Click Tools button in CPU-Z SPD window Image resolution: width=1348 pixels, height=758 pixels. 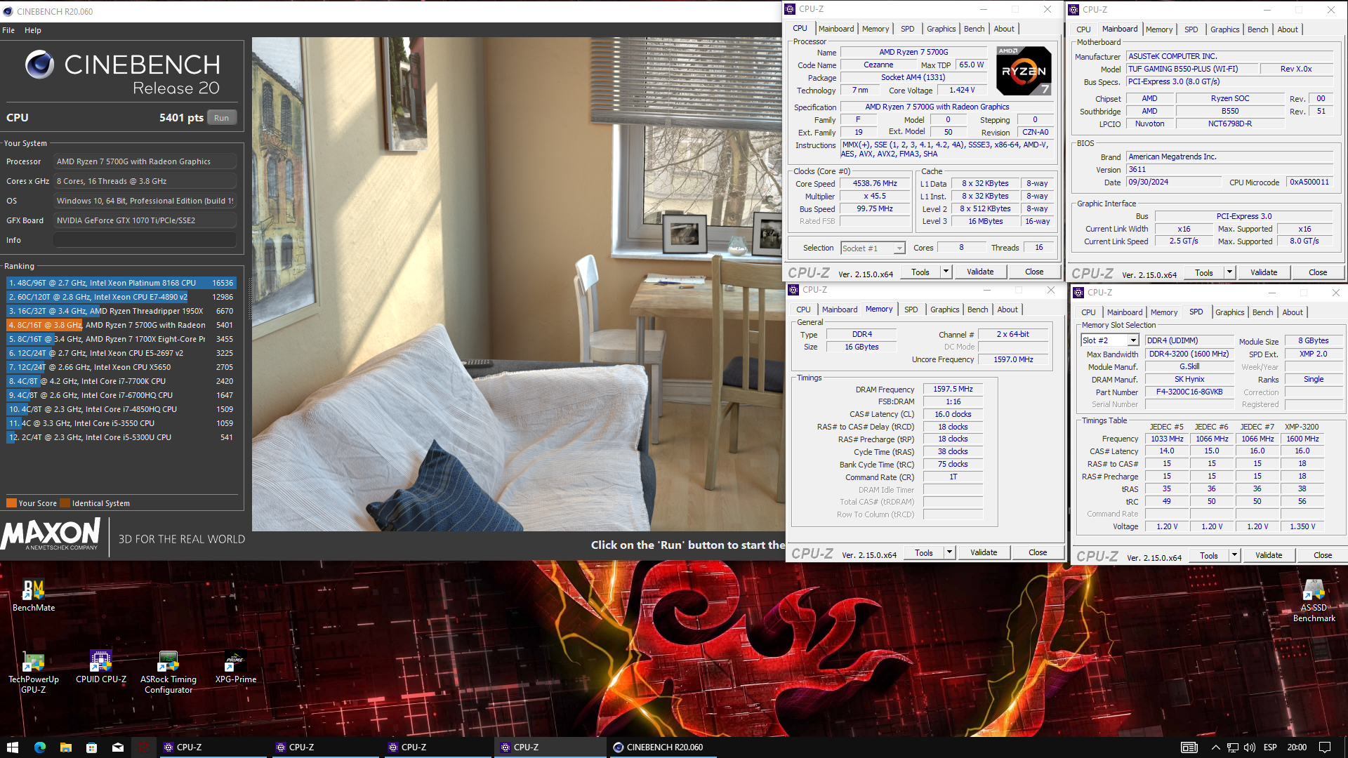tap(1209, 555)
